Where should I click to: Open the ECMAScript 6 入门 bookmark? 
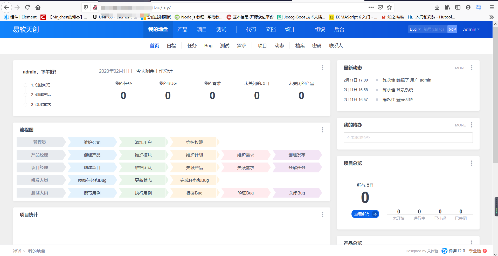(x=353, y=17)
